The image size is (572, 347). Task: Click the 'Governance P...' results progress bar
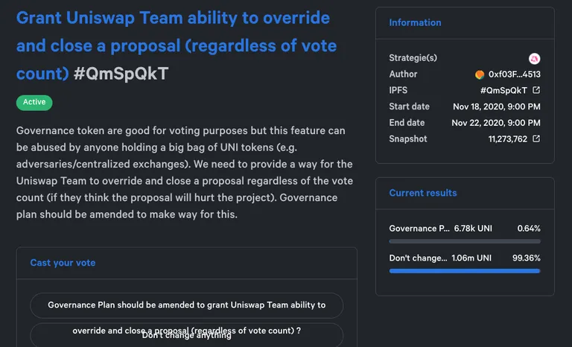pos(465,241)
